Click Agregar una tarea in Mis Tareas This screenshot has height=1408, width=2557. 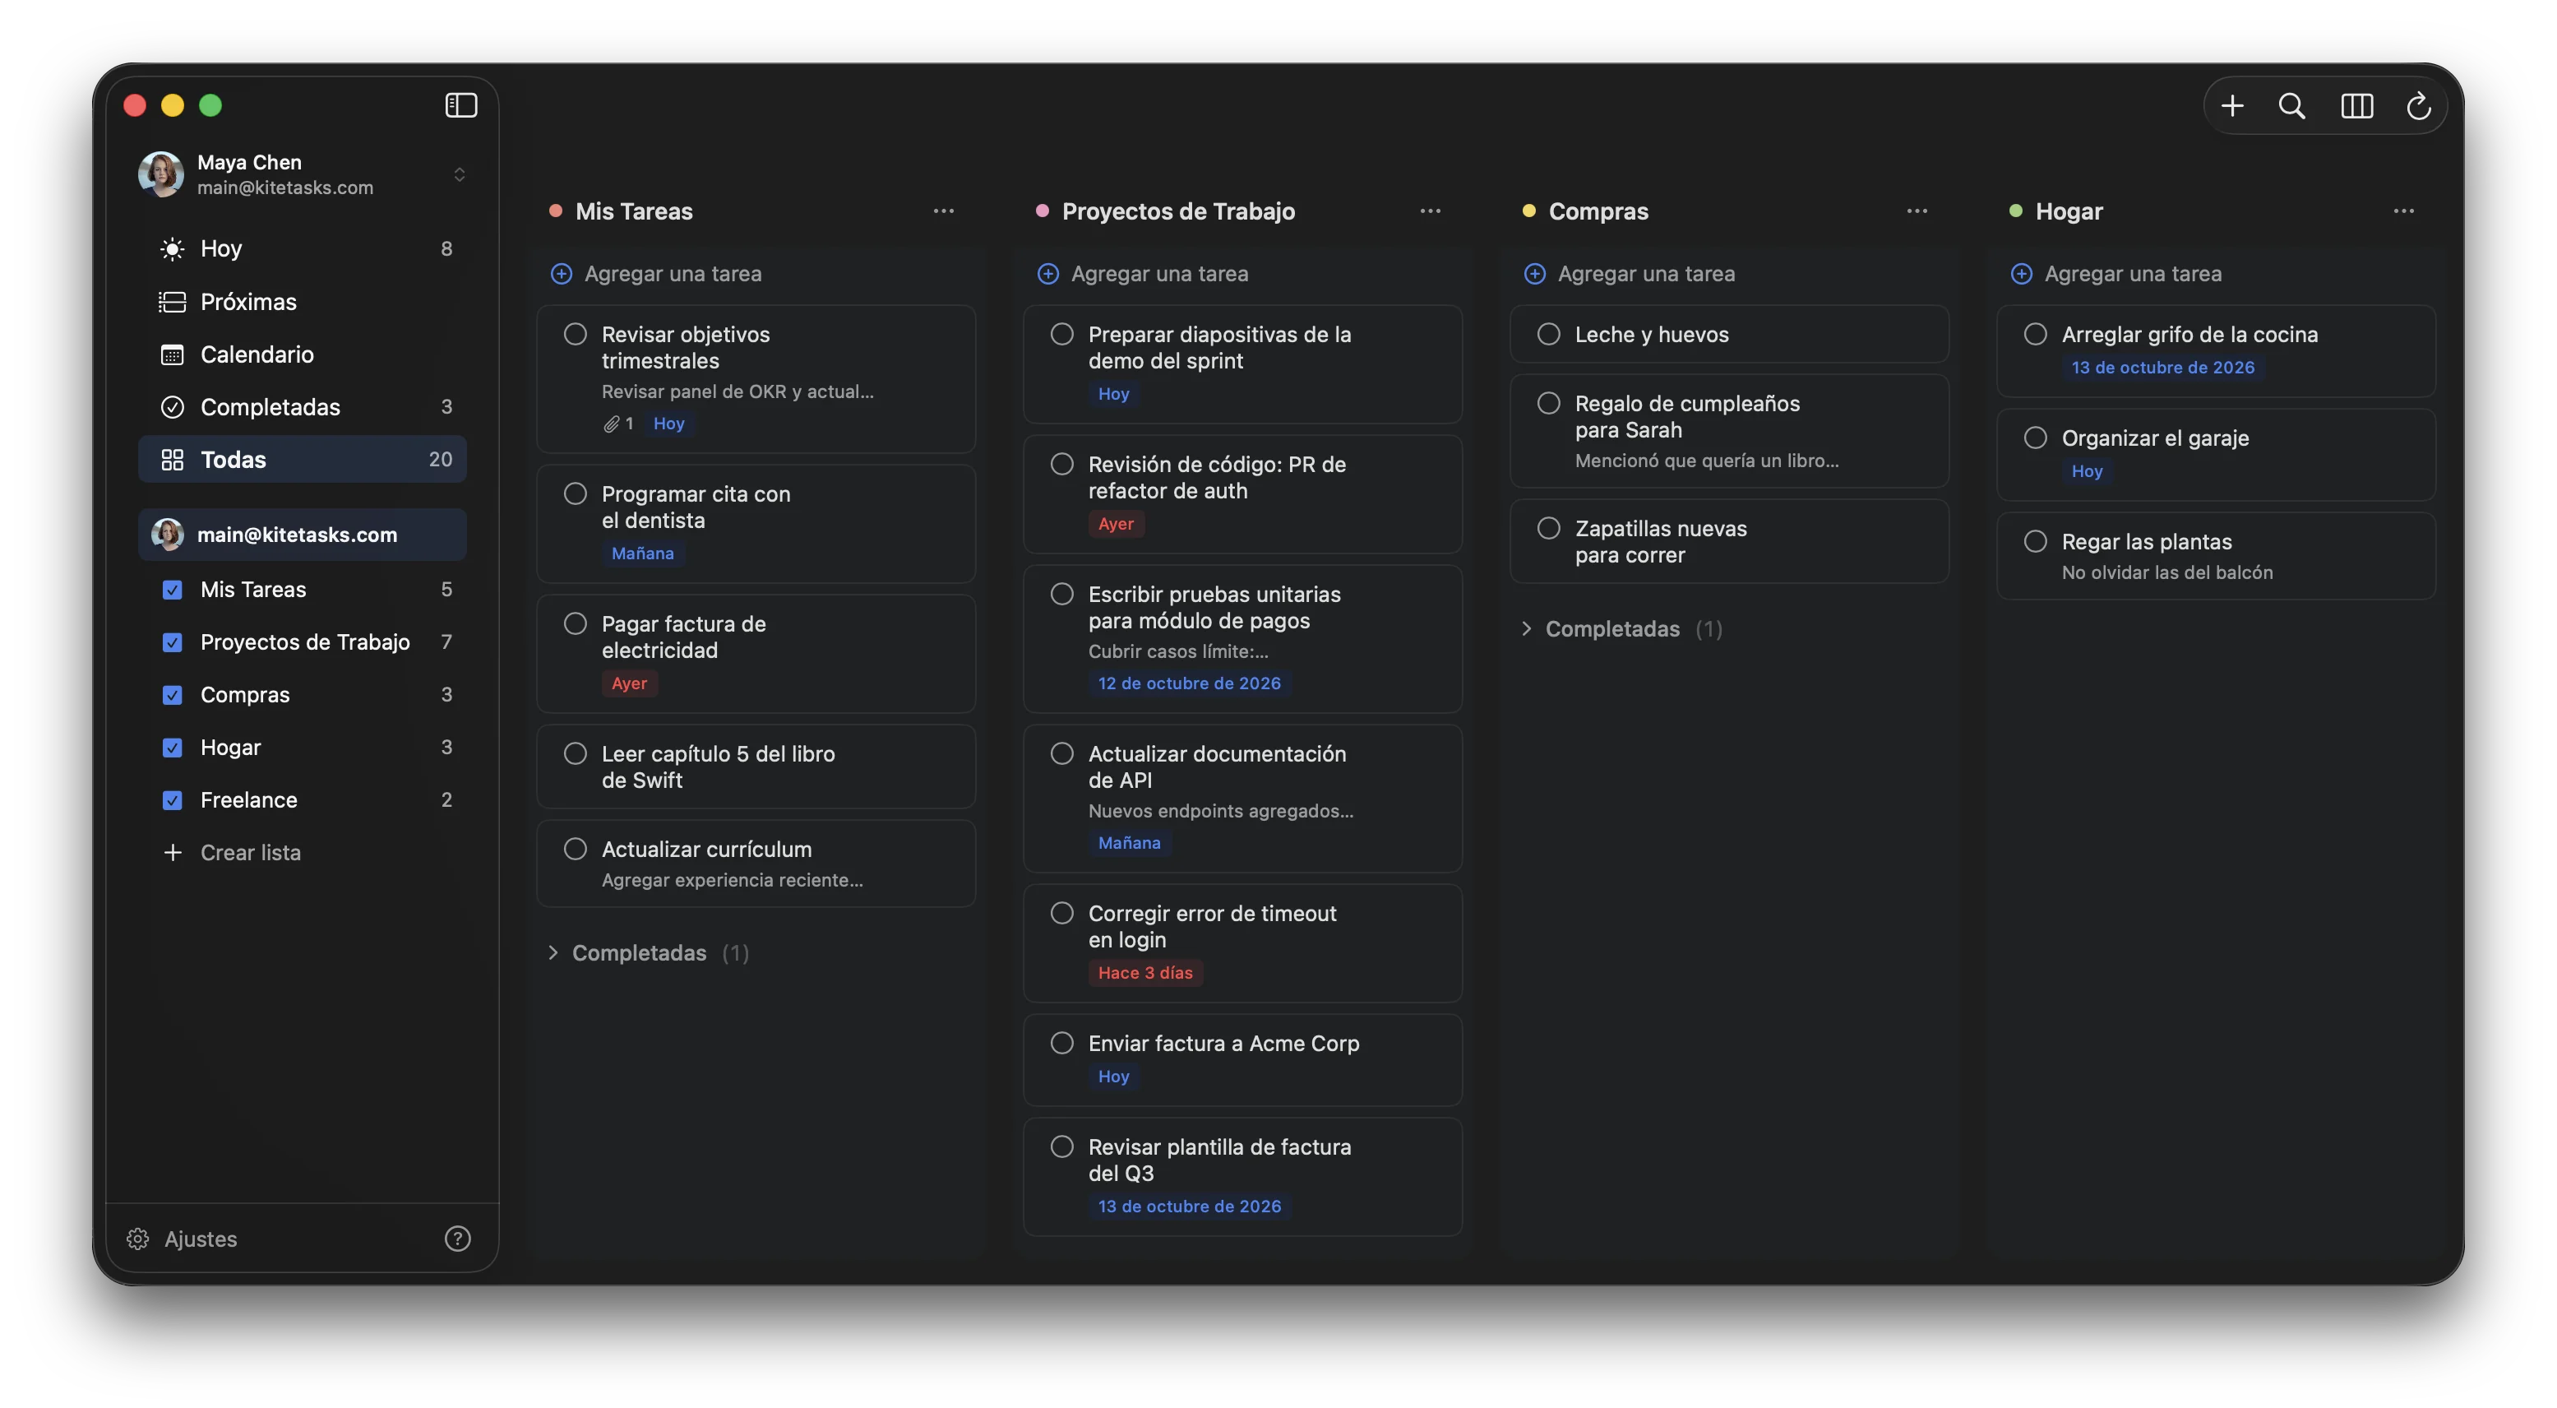(x=673, y=274)
